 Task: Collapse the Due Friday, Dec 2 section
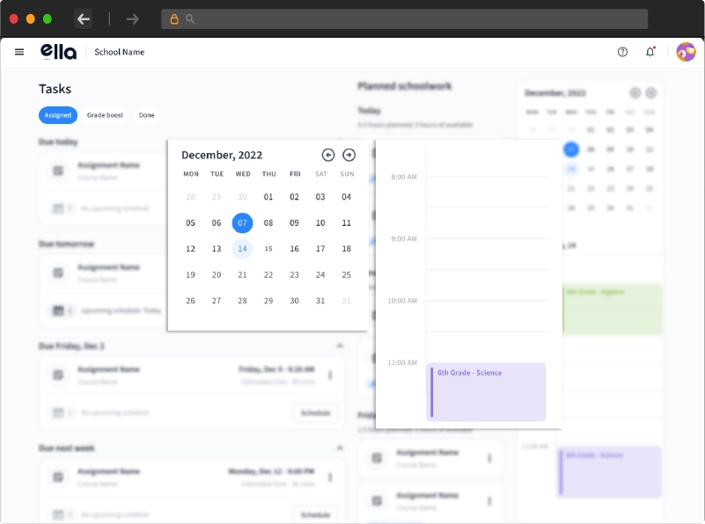pos(340,346)
